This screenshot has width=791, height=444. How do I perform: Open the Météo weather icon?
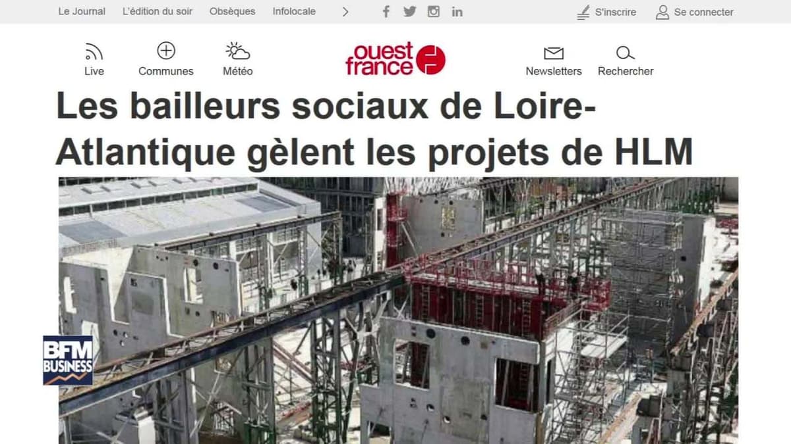pos(237,51)
